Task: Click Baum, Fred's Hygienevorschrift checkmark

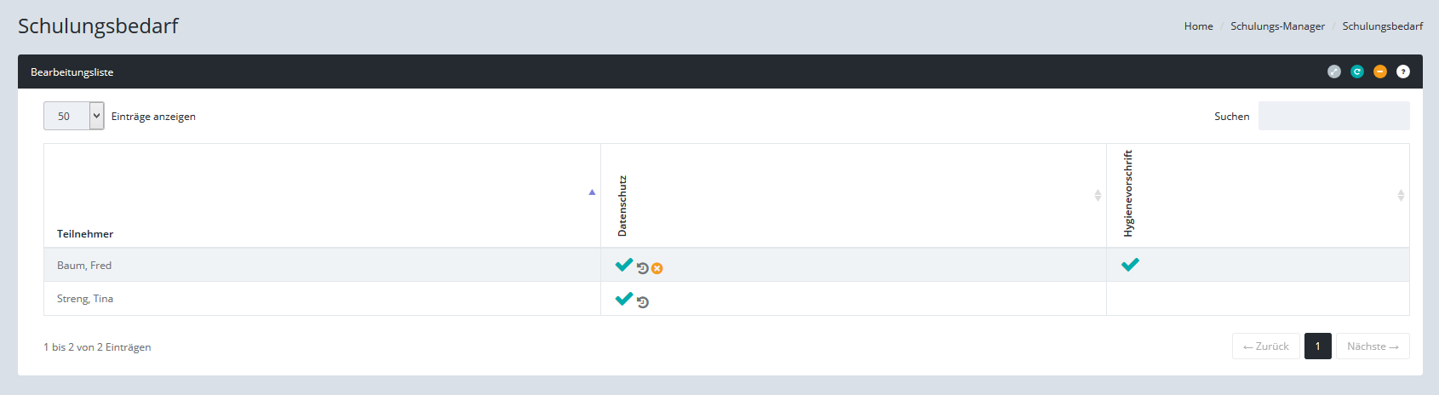Action: (1130, 265)
